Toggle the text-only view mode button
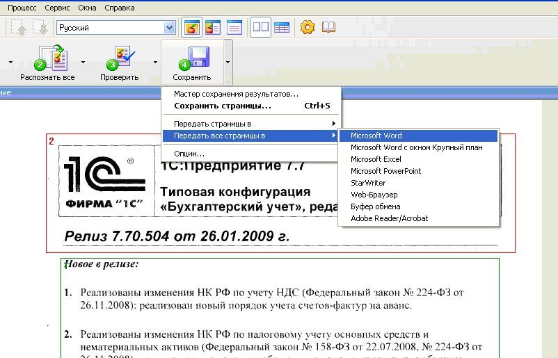 click(x=234, y=28)
